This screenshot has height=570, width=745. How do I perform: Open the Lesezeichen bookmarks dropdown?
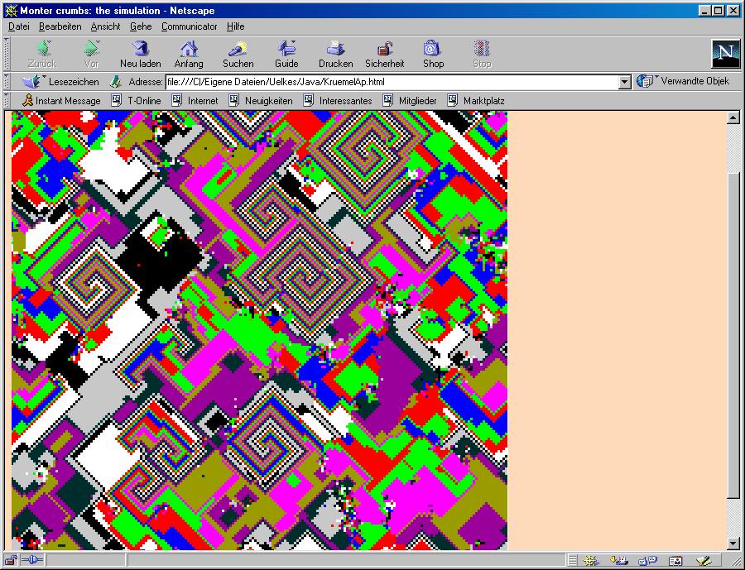tap(61, 82)
